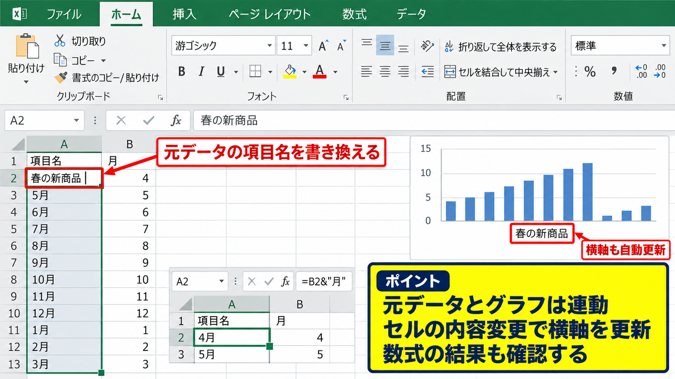Switch to the ページ レイアウト tab

point(269,14)
